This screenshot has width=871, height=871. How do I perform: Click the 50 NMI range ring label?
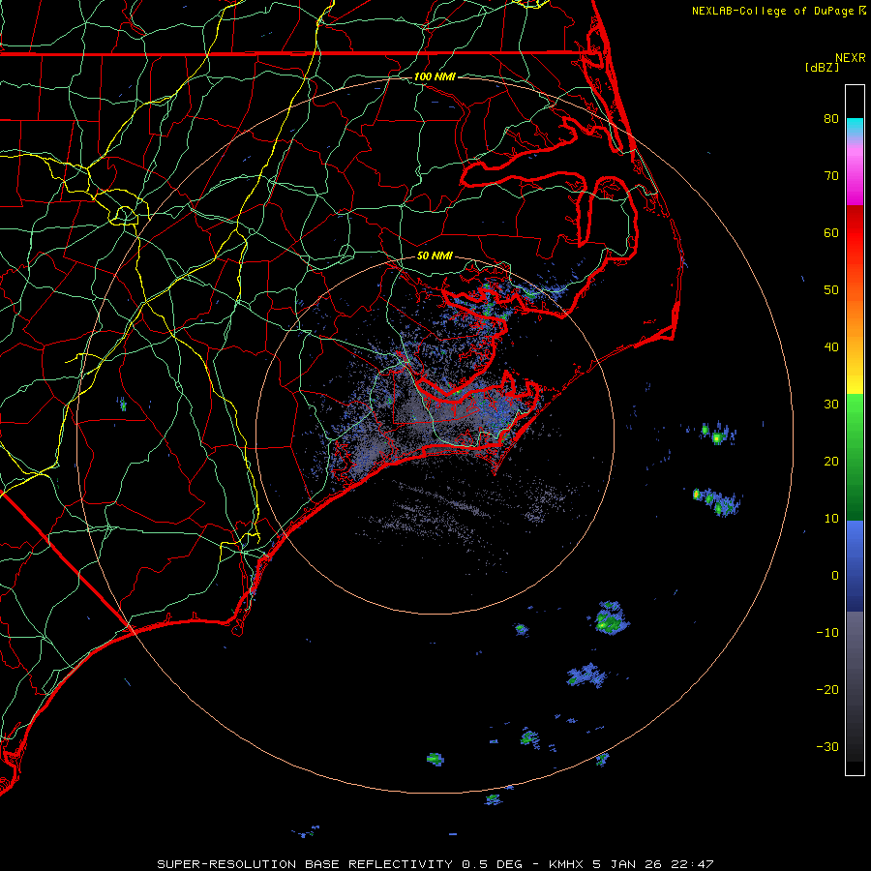click(435, 255)
